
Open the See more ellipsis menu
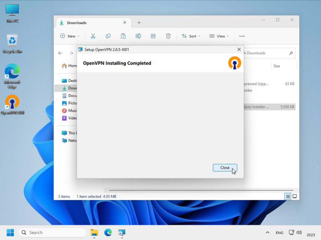click(242, 36)
